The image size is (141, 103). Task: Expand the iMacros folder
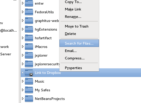(x=23, y=47)
